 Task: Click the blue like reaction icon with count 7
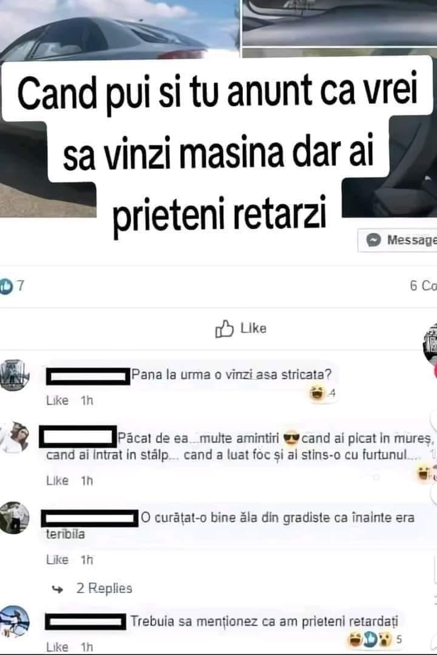click(x=6, y=286)
